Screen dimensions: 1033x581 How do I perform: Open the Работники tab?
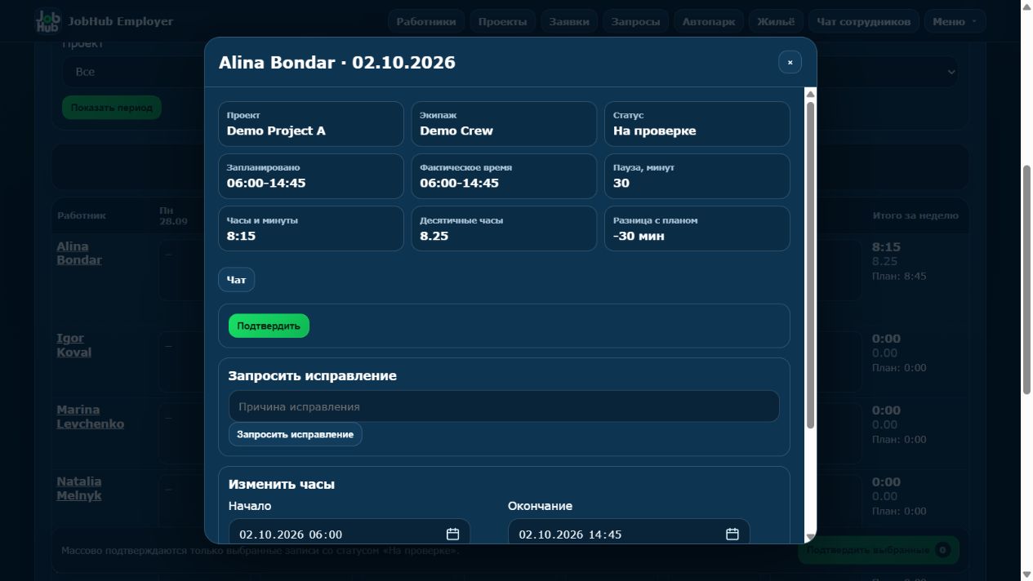point(426,22)
